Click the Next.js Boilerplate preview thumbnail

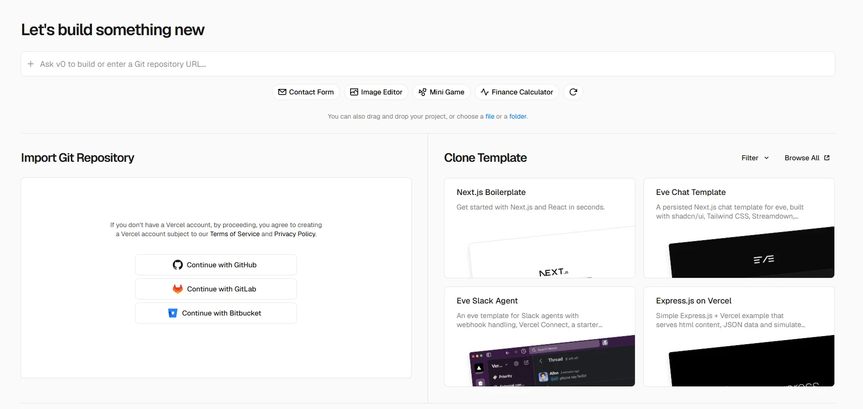[x=552, y=252]
